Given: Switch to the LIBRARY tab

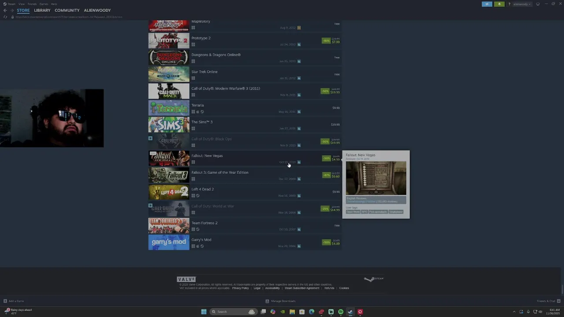Looking at the screenshot, I should 42,10.
